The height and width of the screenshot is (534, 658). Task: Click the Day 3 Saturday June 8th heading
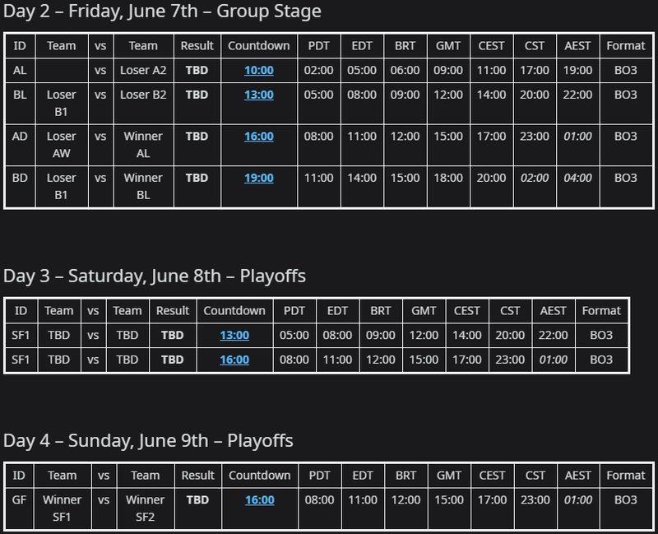155,276
